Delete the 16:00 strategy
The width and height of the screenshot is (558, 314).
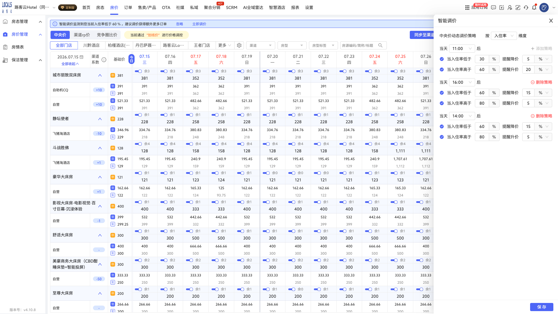coord(541,82)
